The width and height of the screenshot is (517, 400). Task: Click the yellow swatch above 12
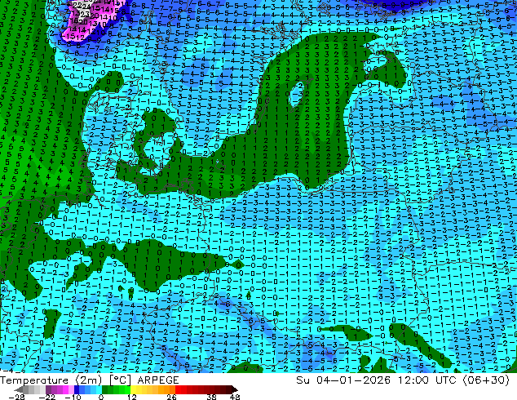[133, 389]
